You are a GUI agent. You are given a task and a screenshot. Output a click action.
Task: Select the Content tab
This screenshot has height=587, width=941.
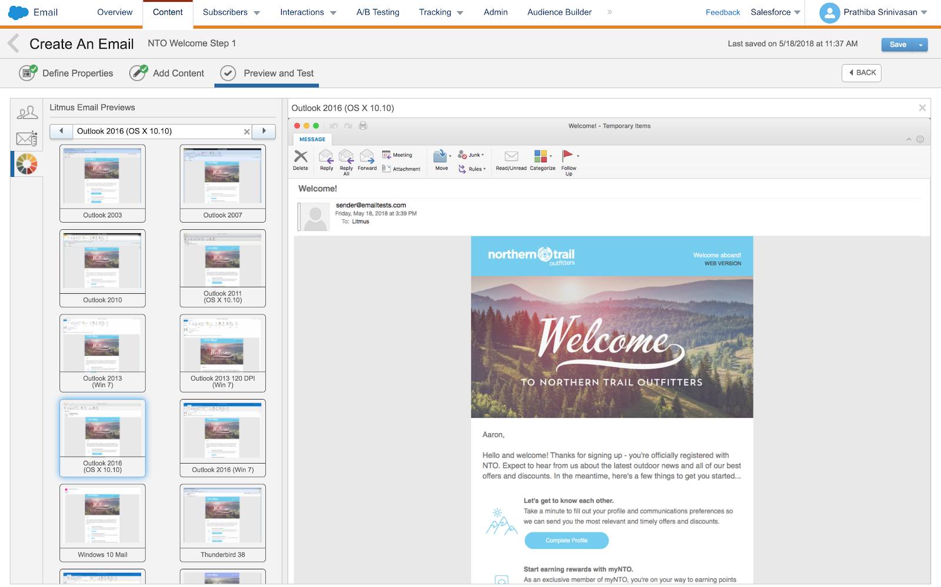tap(168, 12)
